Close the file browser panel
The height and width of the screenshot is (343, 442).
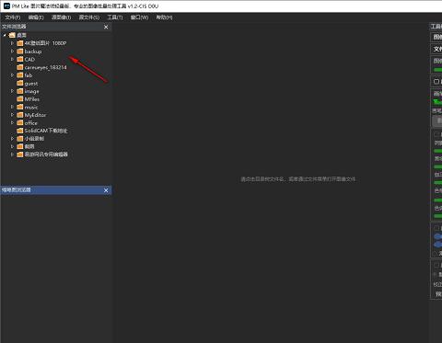(106, 27)
